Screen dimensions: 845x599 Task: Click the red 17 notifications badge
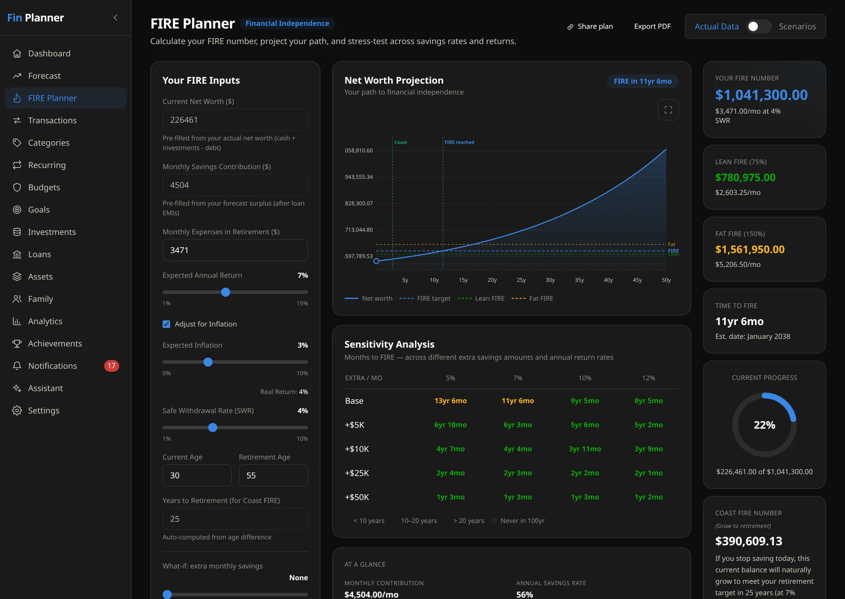click(x=111, y=366)
